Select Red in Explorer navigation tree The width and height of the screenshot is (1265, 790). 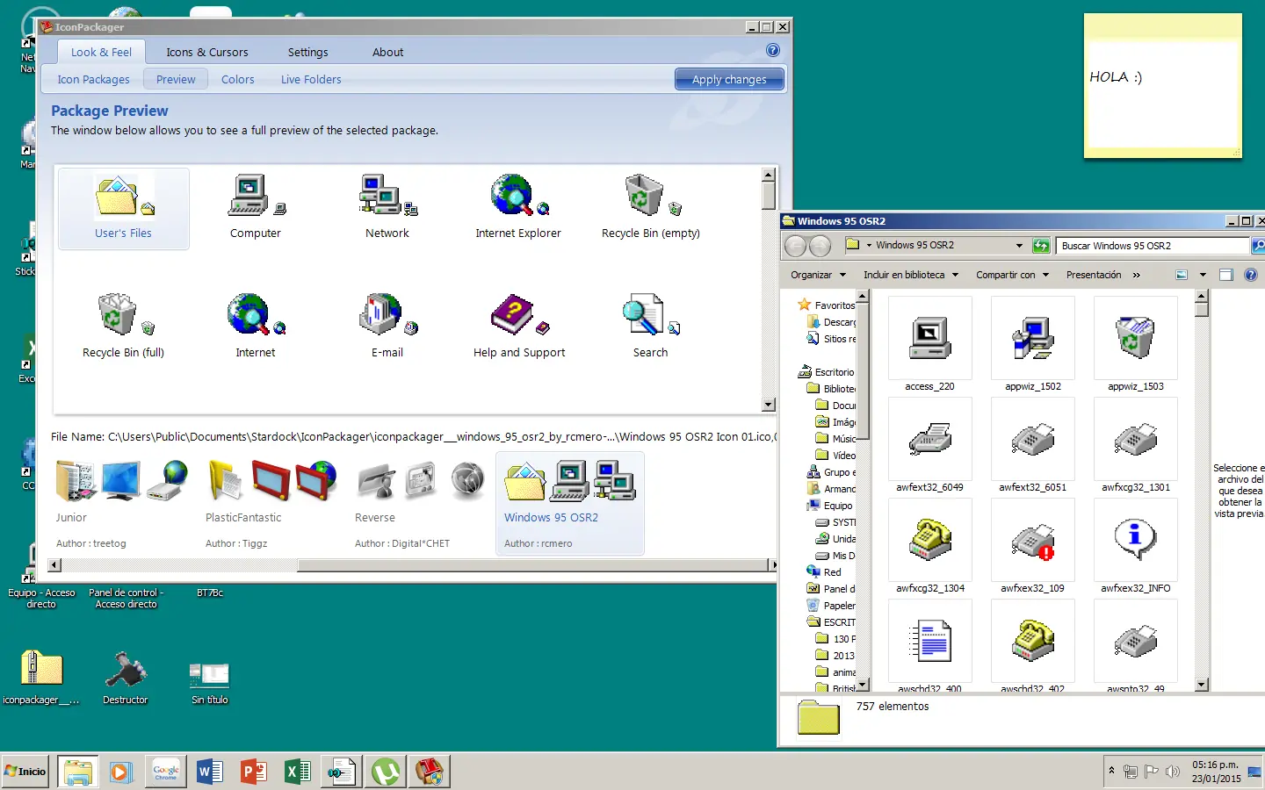pyautogui.click(x=824, y=572)
